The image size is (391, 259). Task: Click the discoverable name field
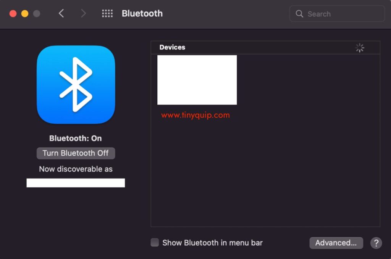pyautogui.click(x=75, y=183)
